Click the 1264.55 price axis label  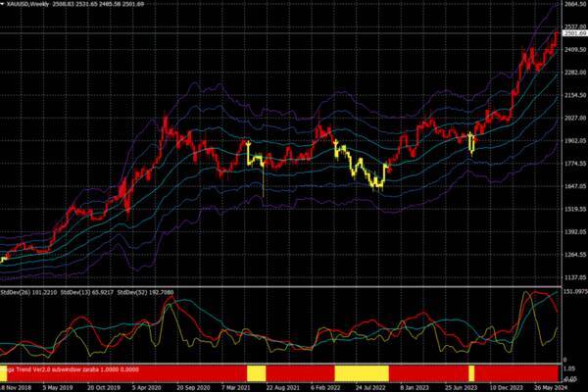pos(573,255)
